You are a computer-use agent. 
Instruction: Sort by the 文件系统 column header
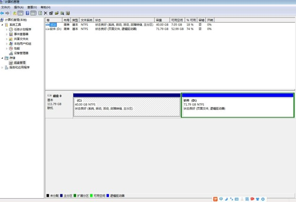[86, 20]
